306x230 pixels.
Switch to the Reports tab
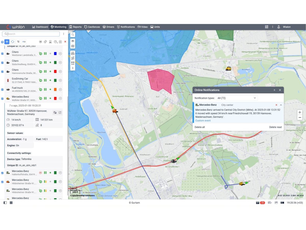[x=75, y=27]
